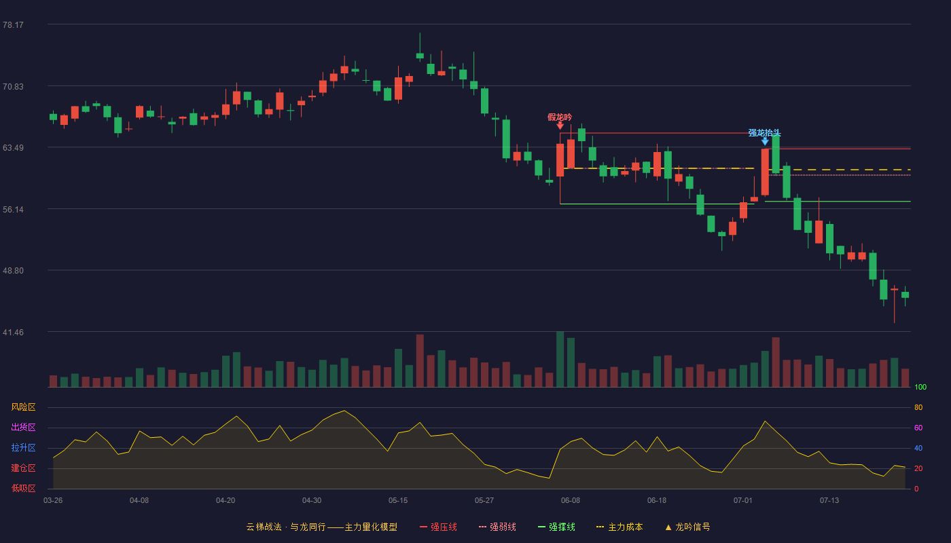Click the 05-15 date axis label
Viewport: 951px width, 543px height.
point(398,500)
